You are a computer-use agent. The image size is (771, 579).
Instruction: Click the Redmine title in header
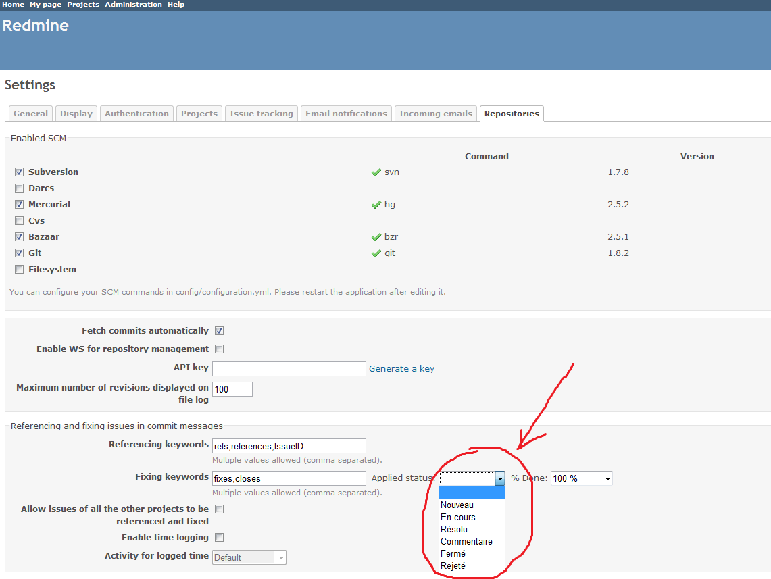[x=35, y=26]
